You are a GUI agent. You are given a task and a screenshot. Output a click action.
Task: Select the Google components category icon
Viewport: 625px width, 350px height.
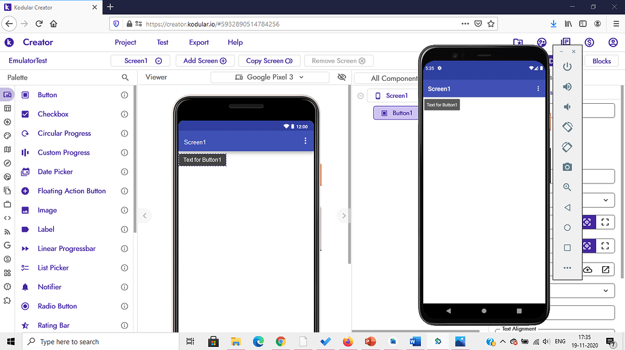coord(7,246)
